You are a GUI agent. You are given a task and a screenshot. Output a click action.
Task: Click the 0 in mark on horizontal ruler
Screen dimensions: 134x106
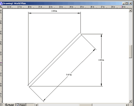(30, 7)
